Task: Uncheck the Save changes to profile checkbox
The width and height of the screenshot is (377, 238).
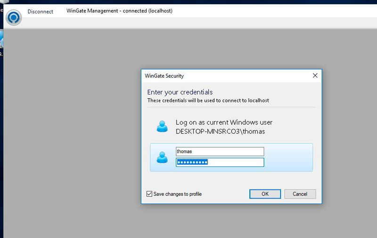Action: 149,194
